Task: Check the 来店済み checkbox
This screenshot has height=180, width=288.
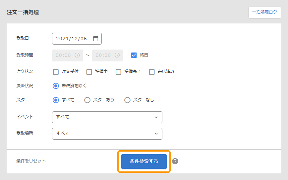Action: click(152, 72)
